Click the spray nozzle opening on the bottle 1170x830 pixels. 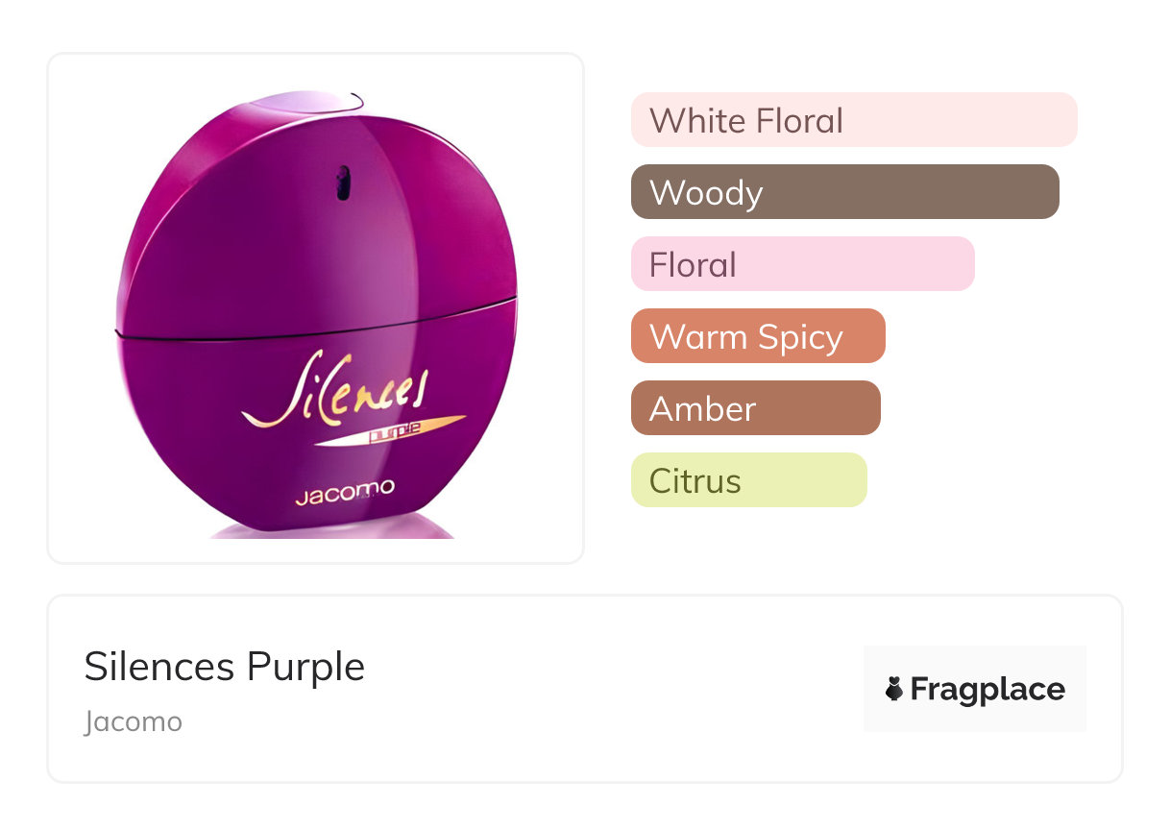[343, 183]
